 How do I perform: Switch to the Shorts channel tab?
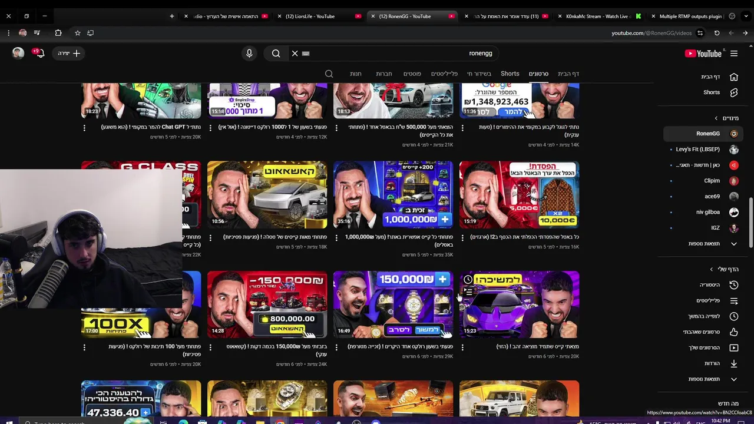click(510, 74)
